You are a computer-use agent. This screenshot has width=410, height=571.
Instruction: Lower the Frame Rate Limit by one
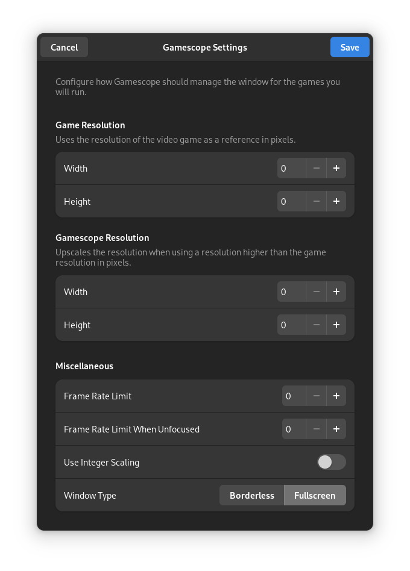(x=317, y=396)
